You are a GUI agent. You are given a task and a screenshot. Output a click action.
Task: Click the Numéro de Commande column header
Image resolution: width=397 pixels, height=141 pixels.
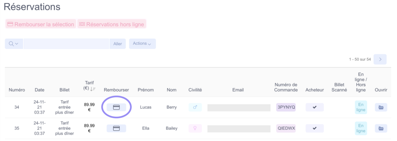pos(286,87)
